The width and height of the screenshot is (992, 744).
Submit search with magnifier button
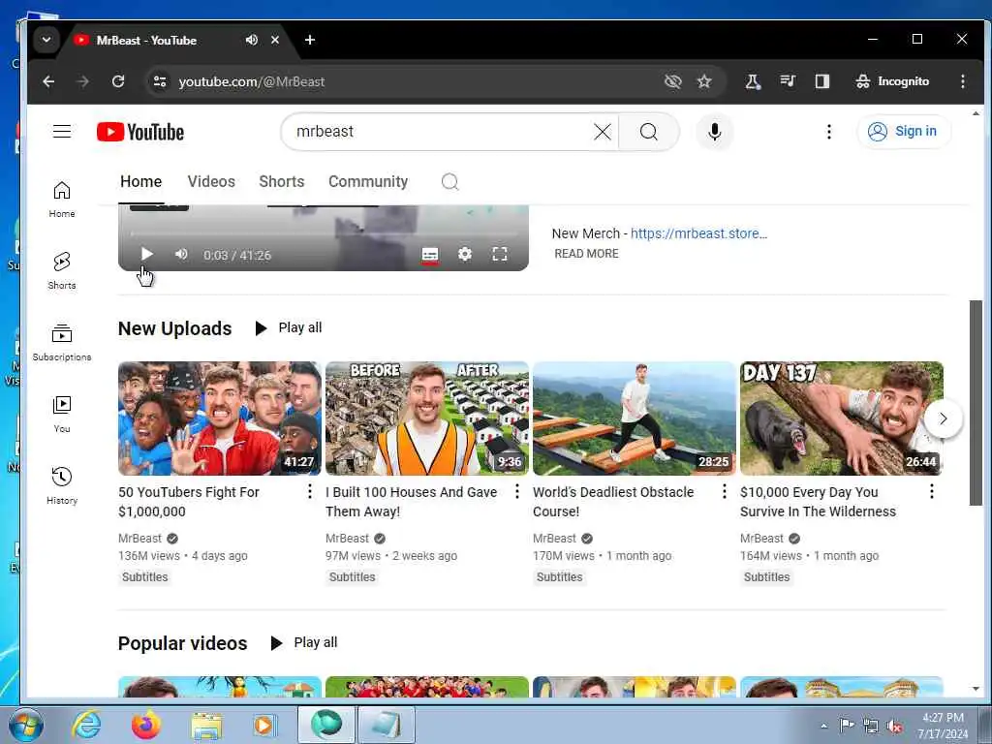coord(648,132)
